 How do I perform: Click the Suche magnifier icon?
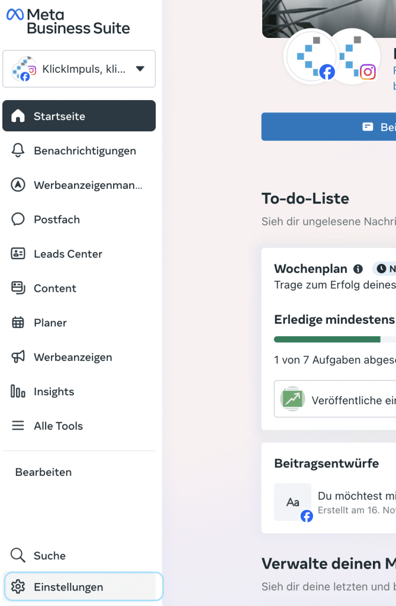point(18,555)
